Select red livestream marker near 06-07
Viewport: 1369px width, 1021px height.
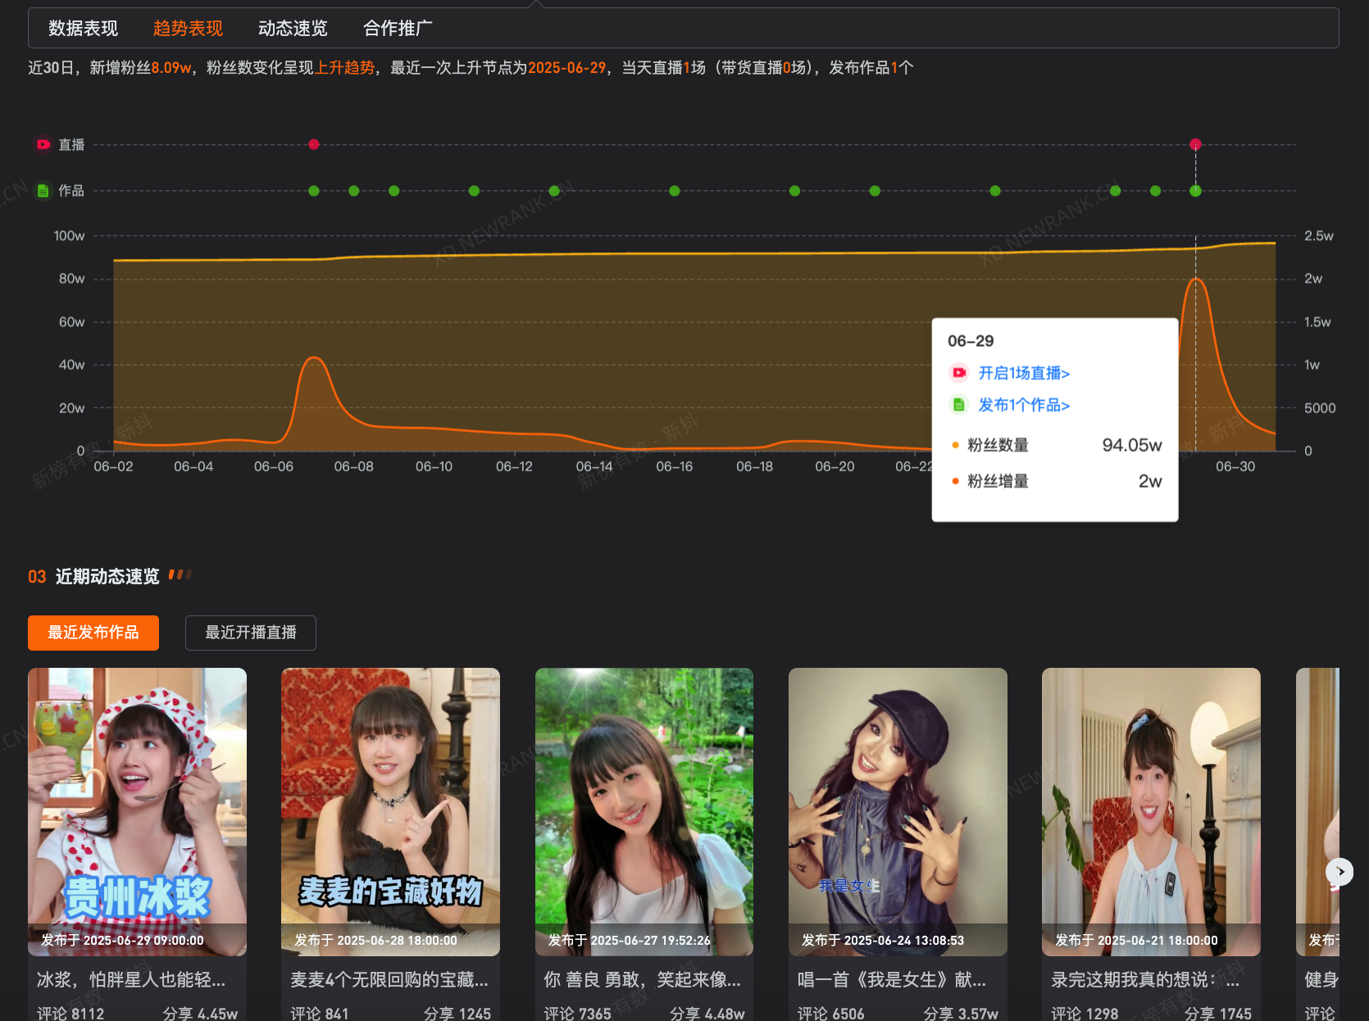click(x=314, y=144)
